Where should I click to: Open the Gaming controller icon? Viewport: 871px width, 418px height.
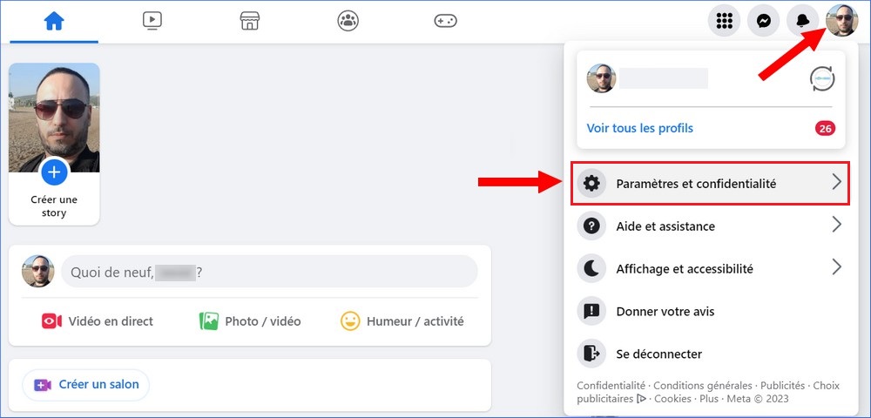pyautogui.click(x=445, y=22)
